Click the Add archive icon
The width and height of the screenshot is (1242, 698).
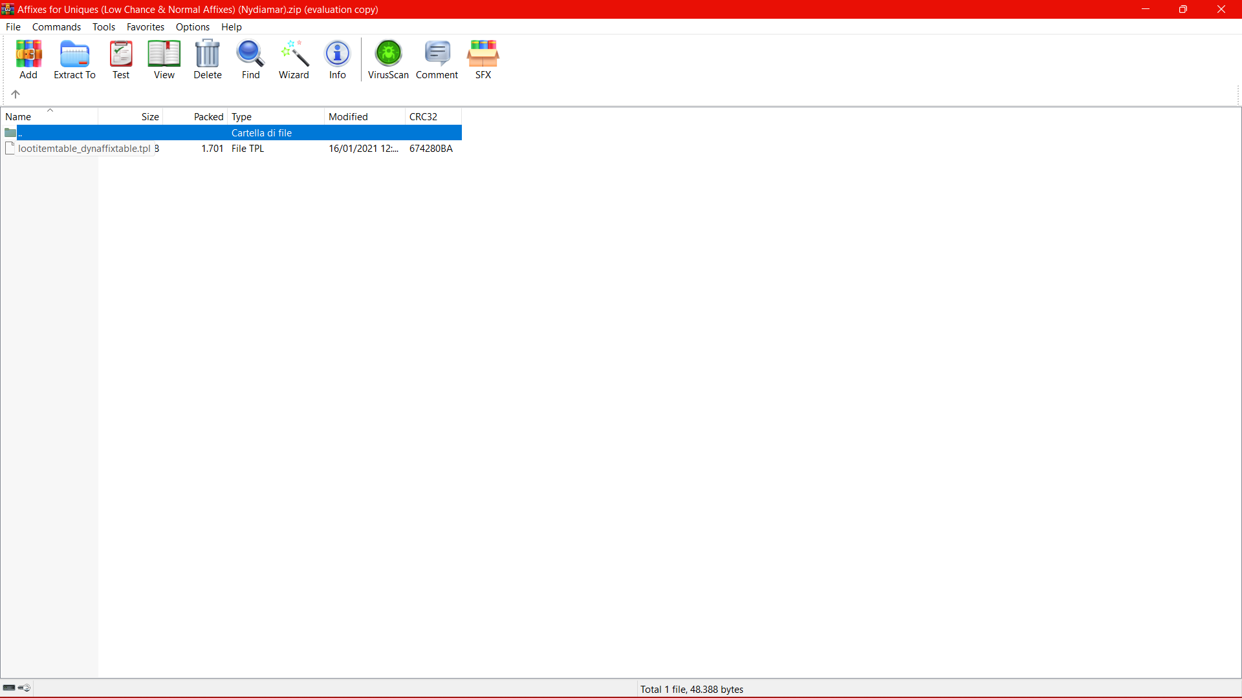tap(28, 59)
